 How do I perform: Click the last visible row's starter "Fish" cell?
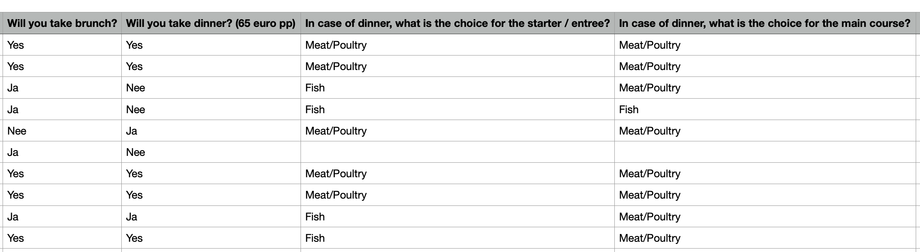tap(315, 238)
